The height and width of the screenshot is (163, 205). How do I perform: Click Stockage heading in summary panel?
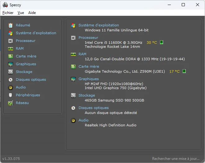pos(87,95)
